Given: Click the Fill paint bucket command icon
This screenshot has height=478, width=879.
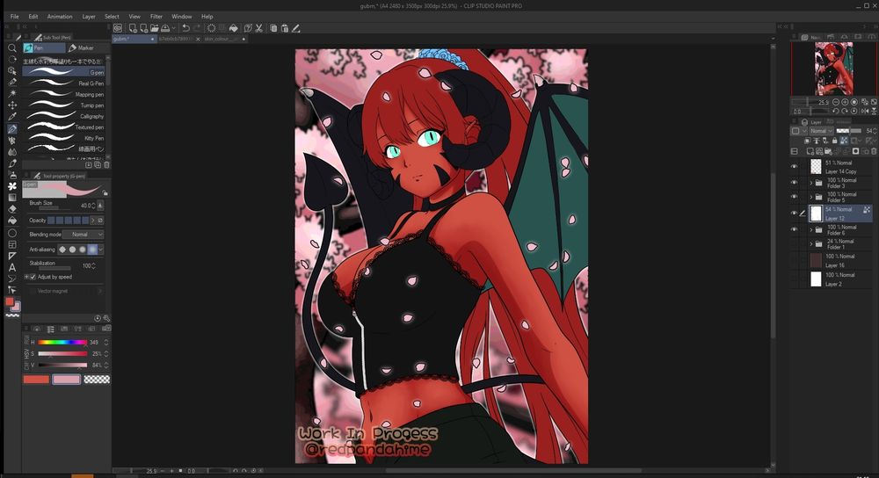Looking at the screenshot, I should [x=234, y=28].
